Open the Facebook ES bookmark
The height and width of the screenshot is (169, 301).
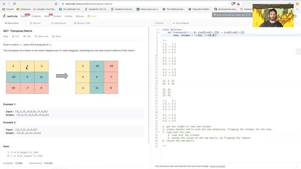click(x=96, y=9)
